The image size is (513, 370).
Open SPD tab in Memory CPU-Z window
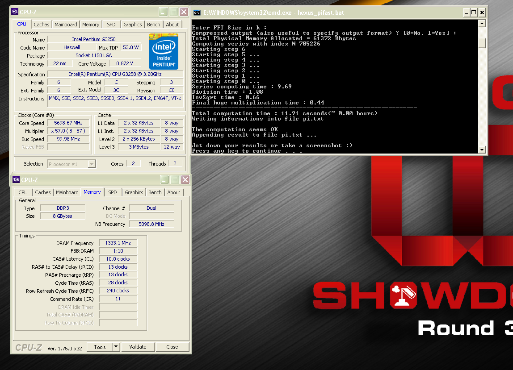(x=113, y=192)
